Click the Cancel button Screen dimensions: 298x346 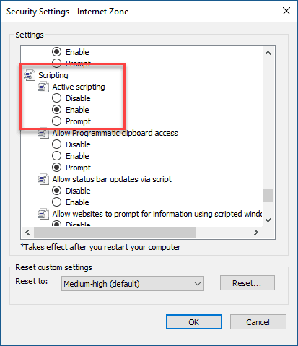(258, 322)
